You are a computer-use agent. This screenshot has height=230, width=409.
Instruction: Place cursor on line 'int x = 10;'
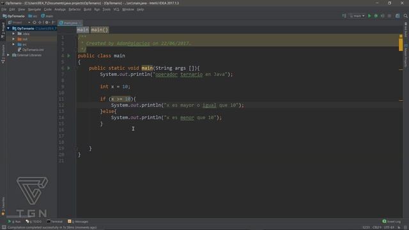(x=115, y=87)
